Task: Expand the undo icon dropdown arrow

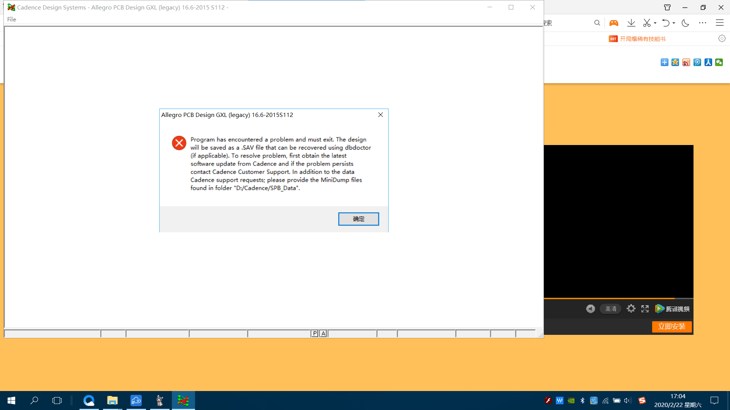Action: pyautogui.click(x=674, y=23)
